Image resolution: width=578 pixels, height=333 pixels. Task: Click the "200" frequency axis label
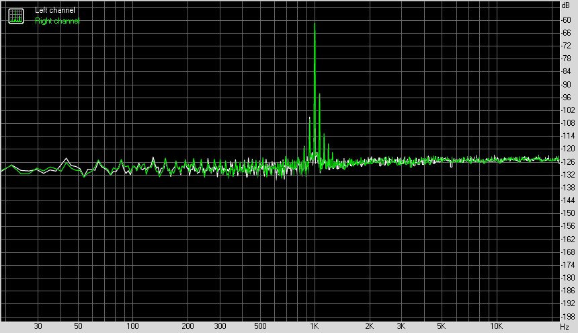tap(188, 326)
